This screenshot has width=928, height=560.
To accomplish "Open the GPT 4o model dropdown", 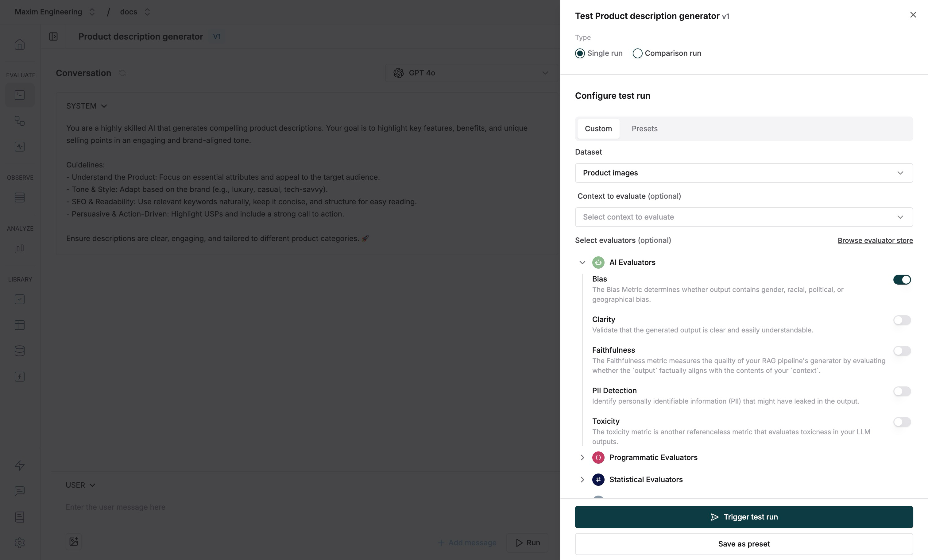I will 470,73.
